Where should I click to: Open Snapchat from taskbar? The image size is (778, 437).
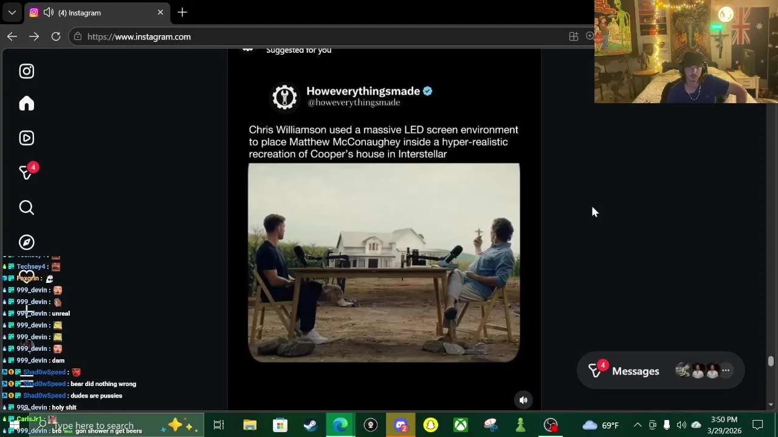[x=431, y=425]
